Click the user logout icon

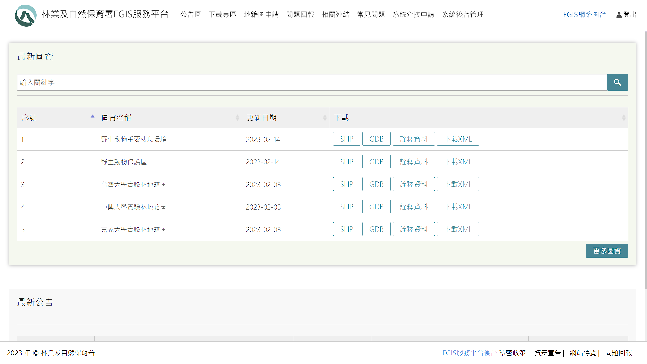(x=619, y=15)
